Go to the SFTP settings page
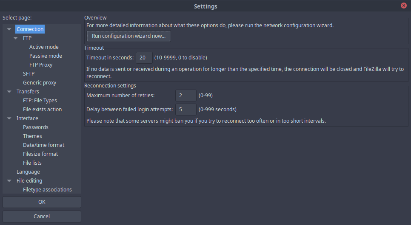This screenshot has width=411, height=225. (x=29, y=74)
